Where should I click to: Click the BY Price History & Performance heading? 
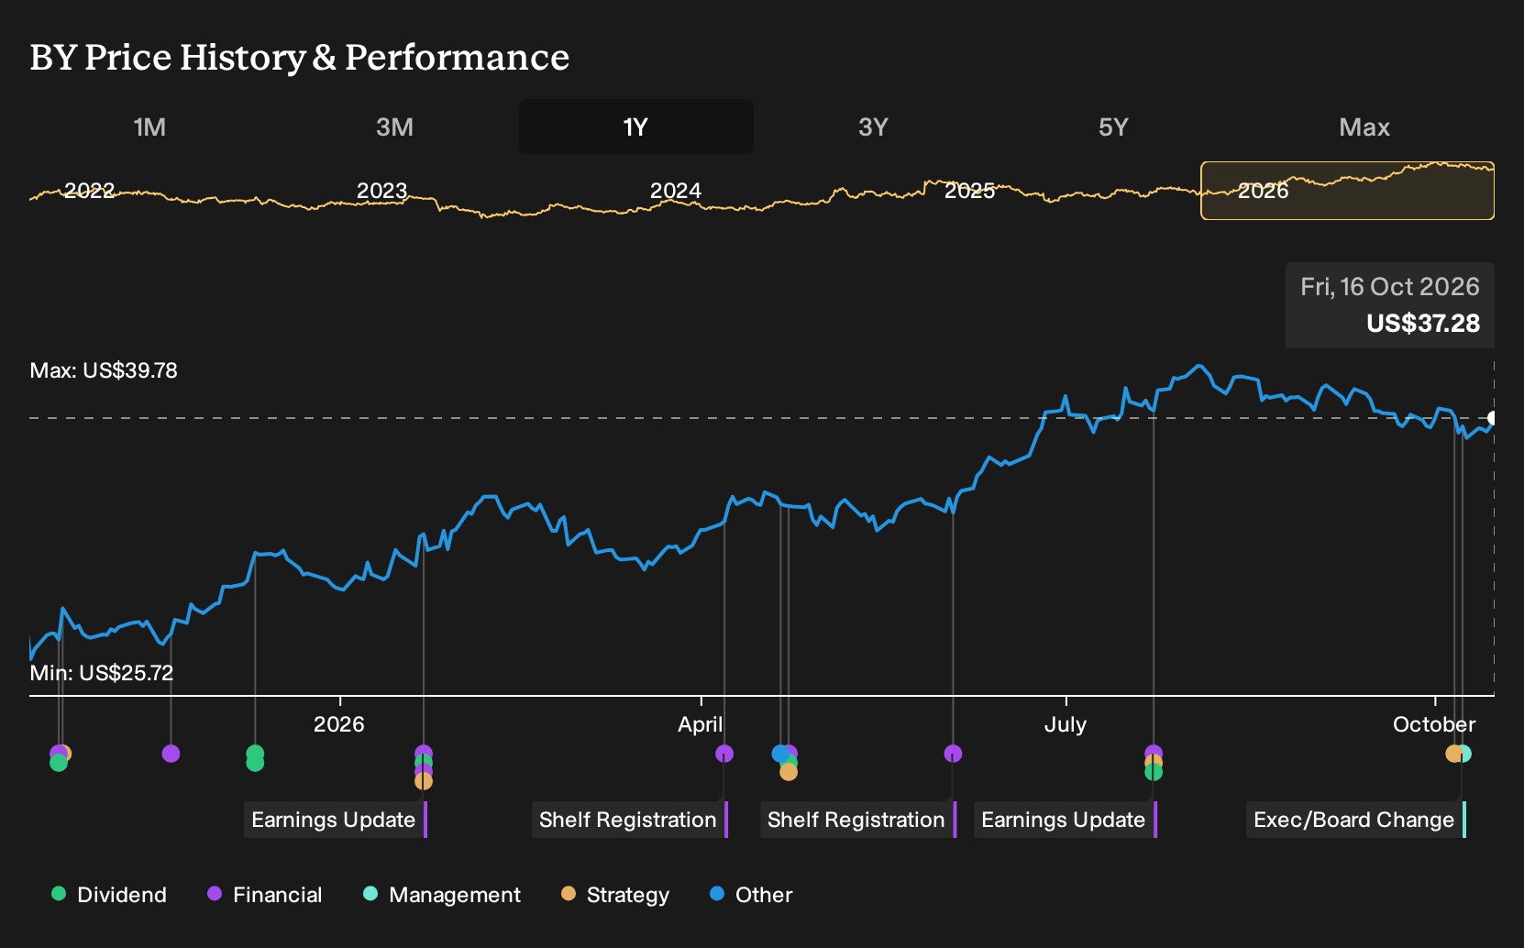(300, 57)
